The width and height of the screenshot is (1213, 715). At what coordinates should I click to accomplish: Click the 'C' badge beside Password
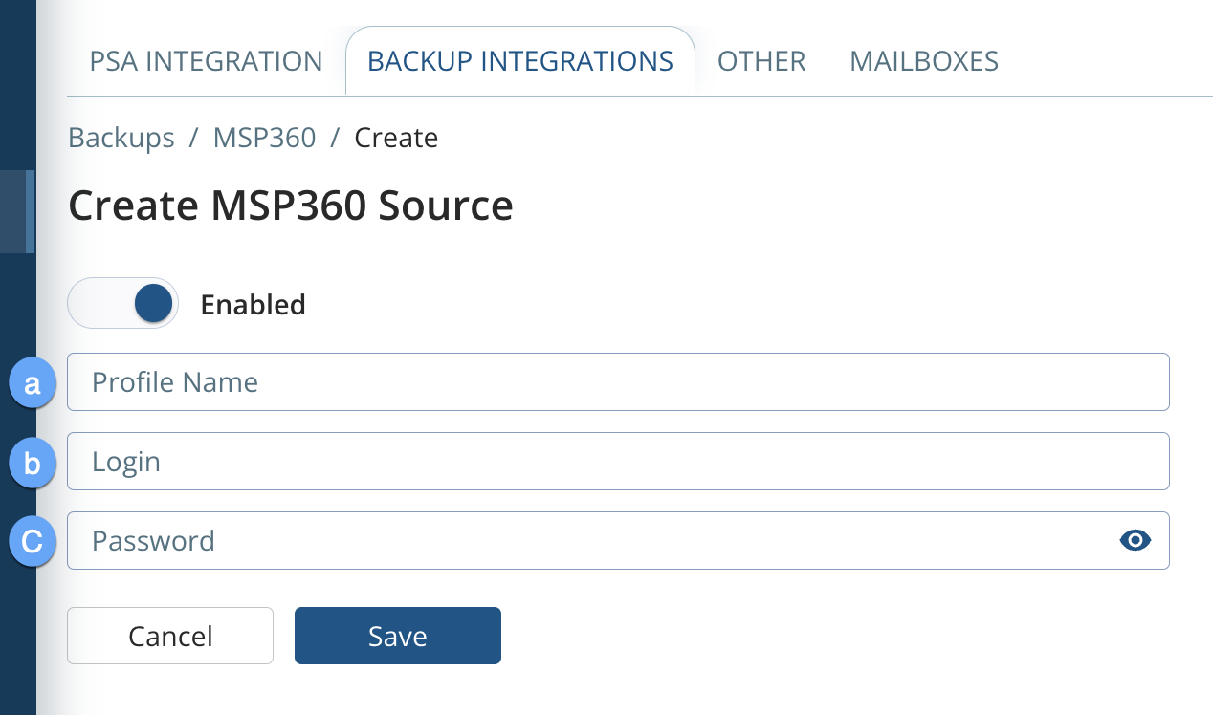point(32,542)
